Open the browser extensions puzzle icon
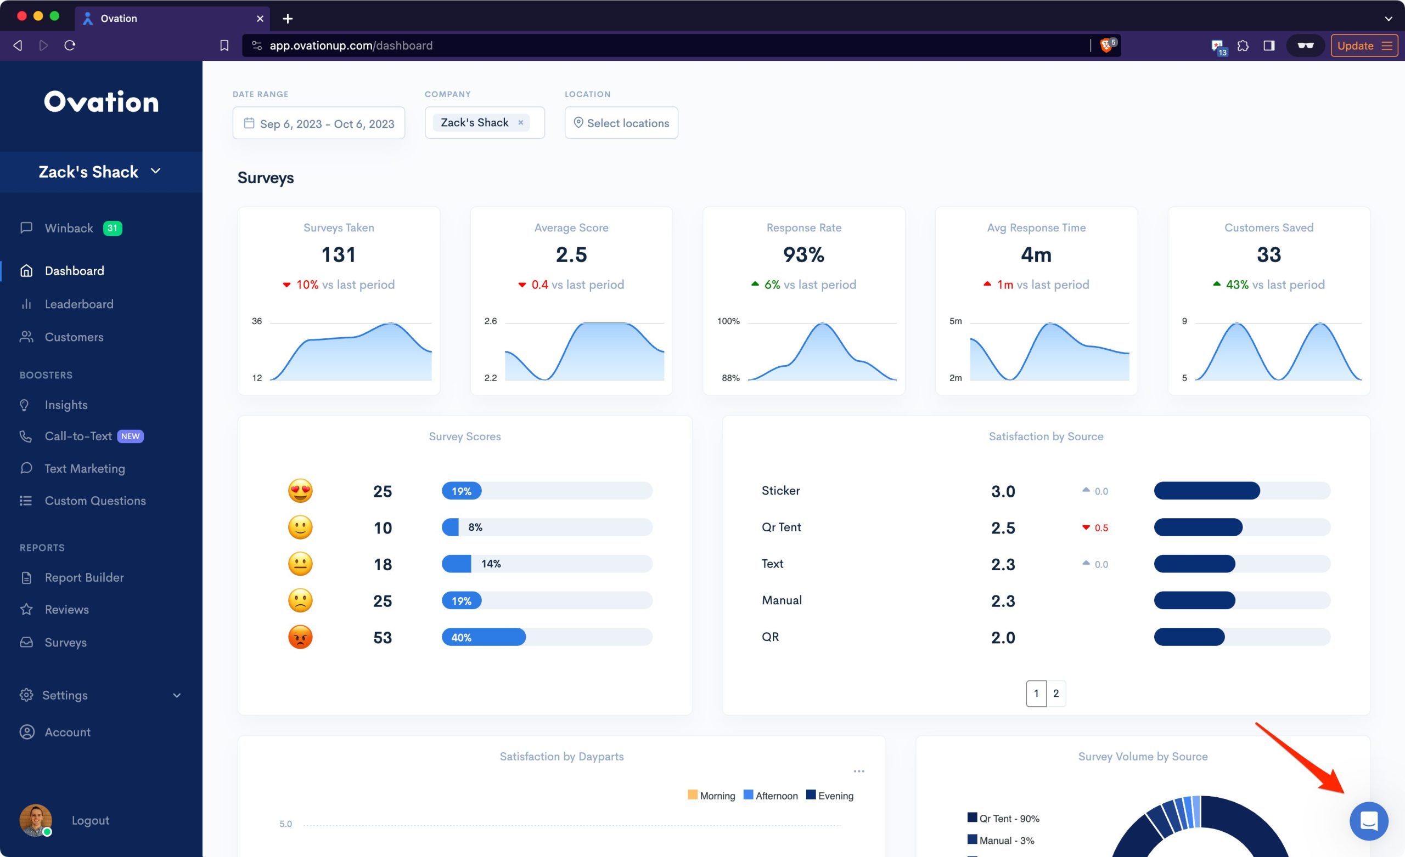 coord(1243,46)
